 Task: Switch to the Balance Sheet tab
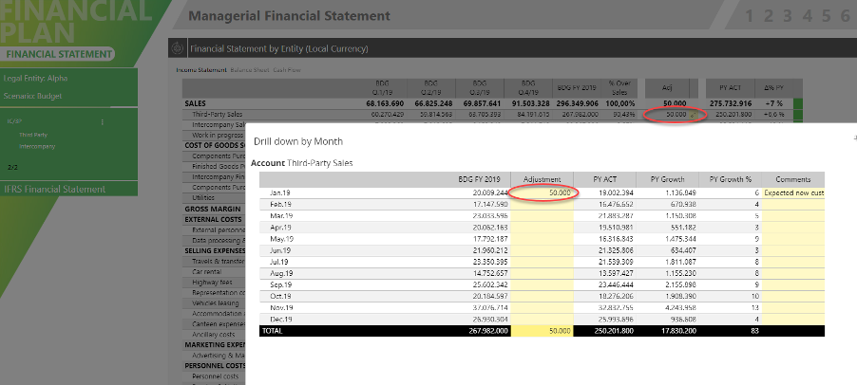(x=250, y=70)
